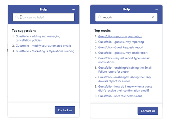Open 'modify your automated emails' suggestion

pyautogui.click(x=44, y=46)
